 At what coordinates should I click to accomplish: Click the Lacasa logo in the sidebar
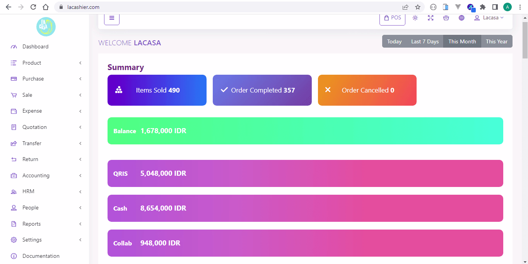point(46,27)
